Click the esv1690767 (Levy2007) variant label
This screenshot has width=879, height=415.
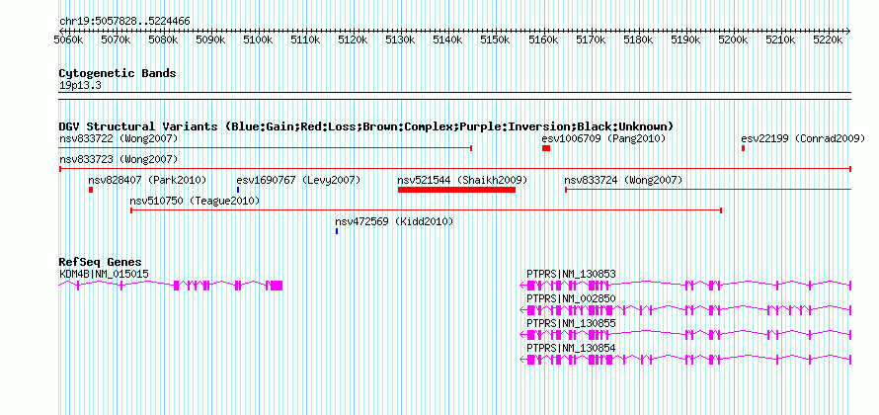(298, 180)
